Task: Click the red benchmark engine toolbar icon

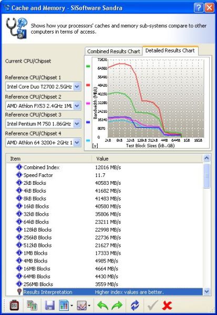Action: 14,306
